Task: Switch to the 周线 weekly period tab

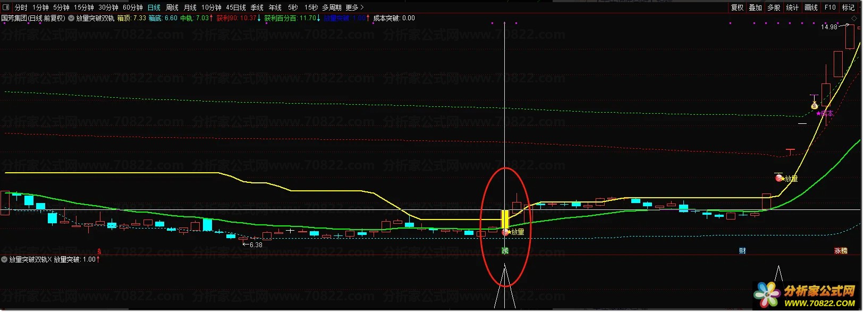Action: point(172,7)
